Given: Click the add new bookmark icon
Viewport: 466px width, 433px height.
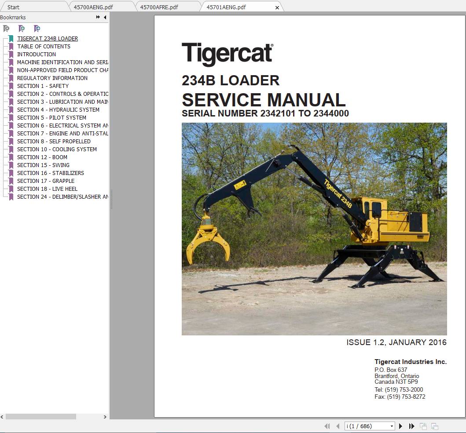Looking at the screenshot, I should [x=22, y=28].
